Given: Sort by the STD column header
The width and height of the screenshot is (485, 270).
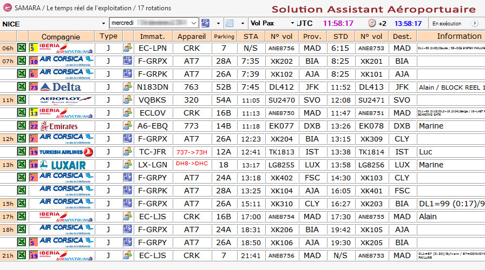Looking at the screenshot, I should click(341, 36).
